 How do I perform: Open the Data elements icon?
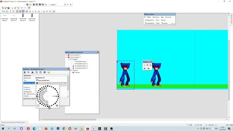(x=46, y=4)
